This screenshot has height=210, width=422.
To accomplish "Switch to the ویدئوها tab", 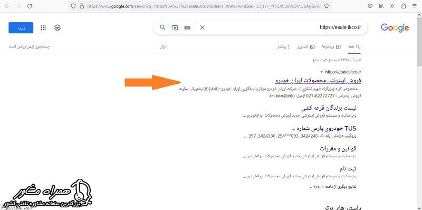I will [331, 46].
